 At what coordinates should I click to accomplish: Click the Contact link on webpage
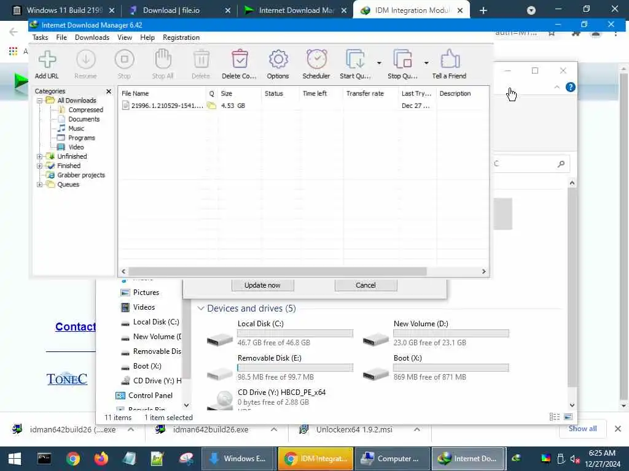(x=76, y=327)
